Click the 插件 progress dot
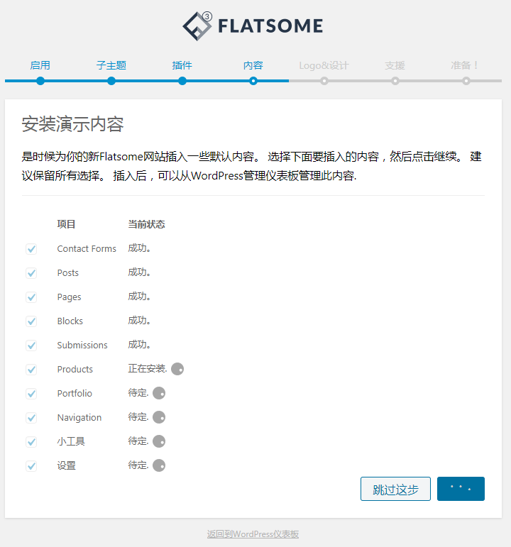Viewport: 511px width, 547px height. tap(182, 81)
